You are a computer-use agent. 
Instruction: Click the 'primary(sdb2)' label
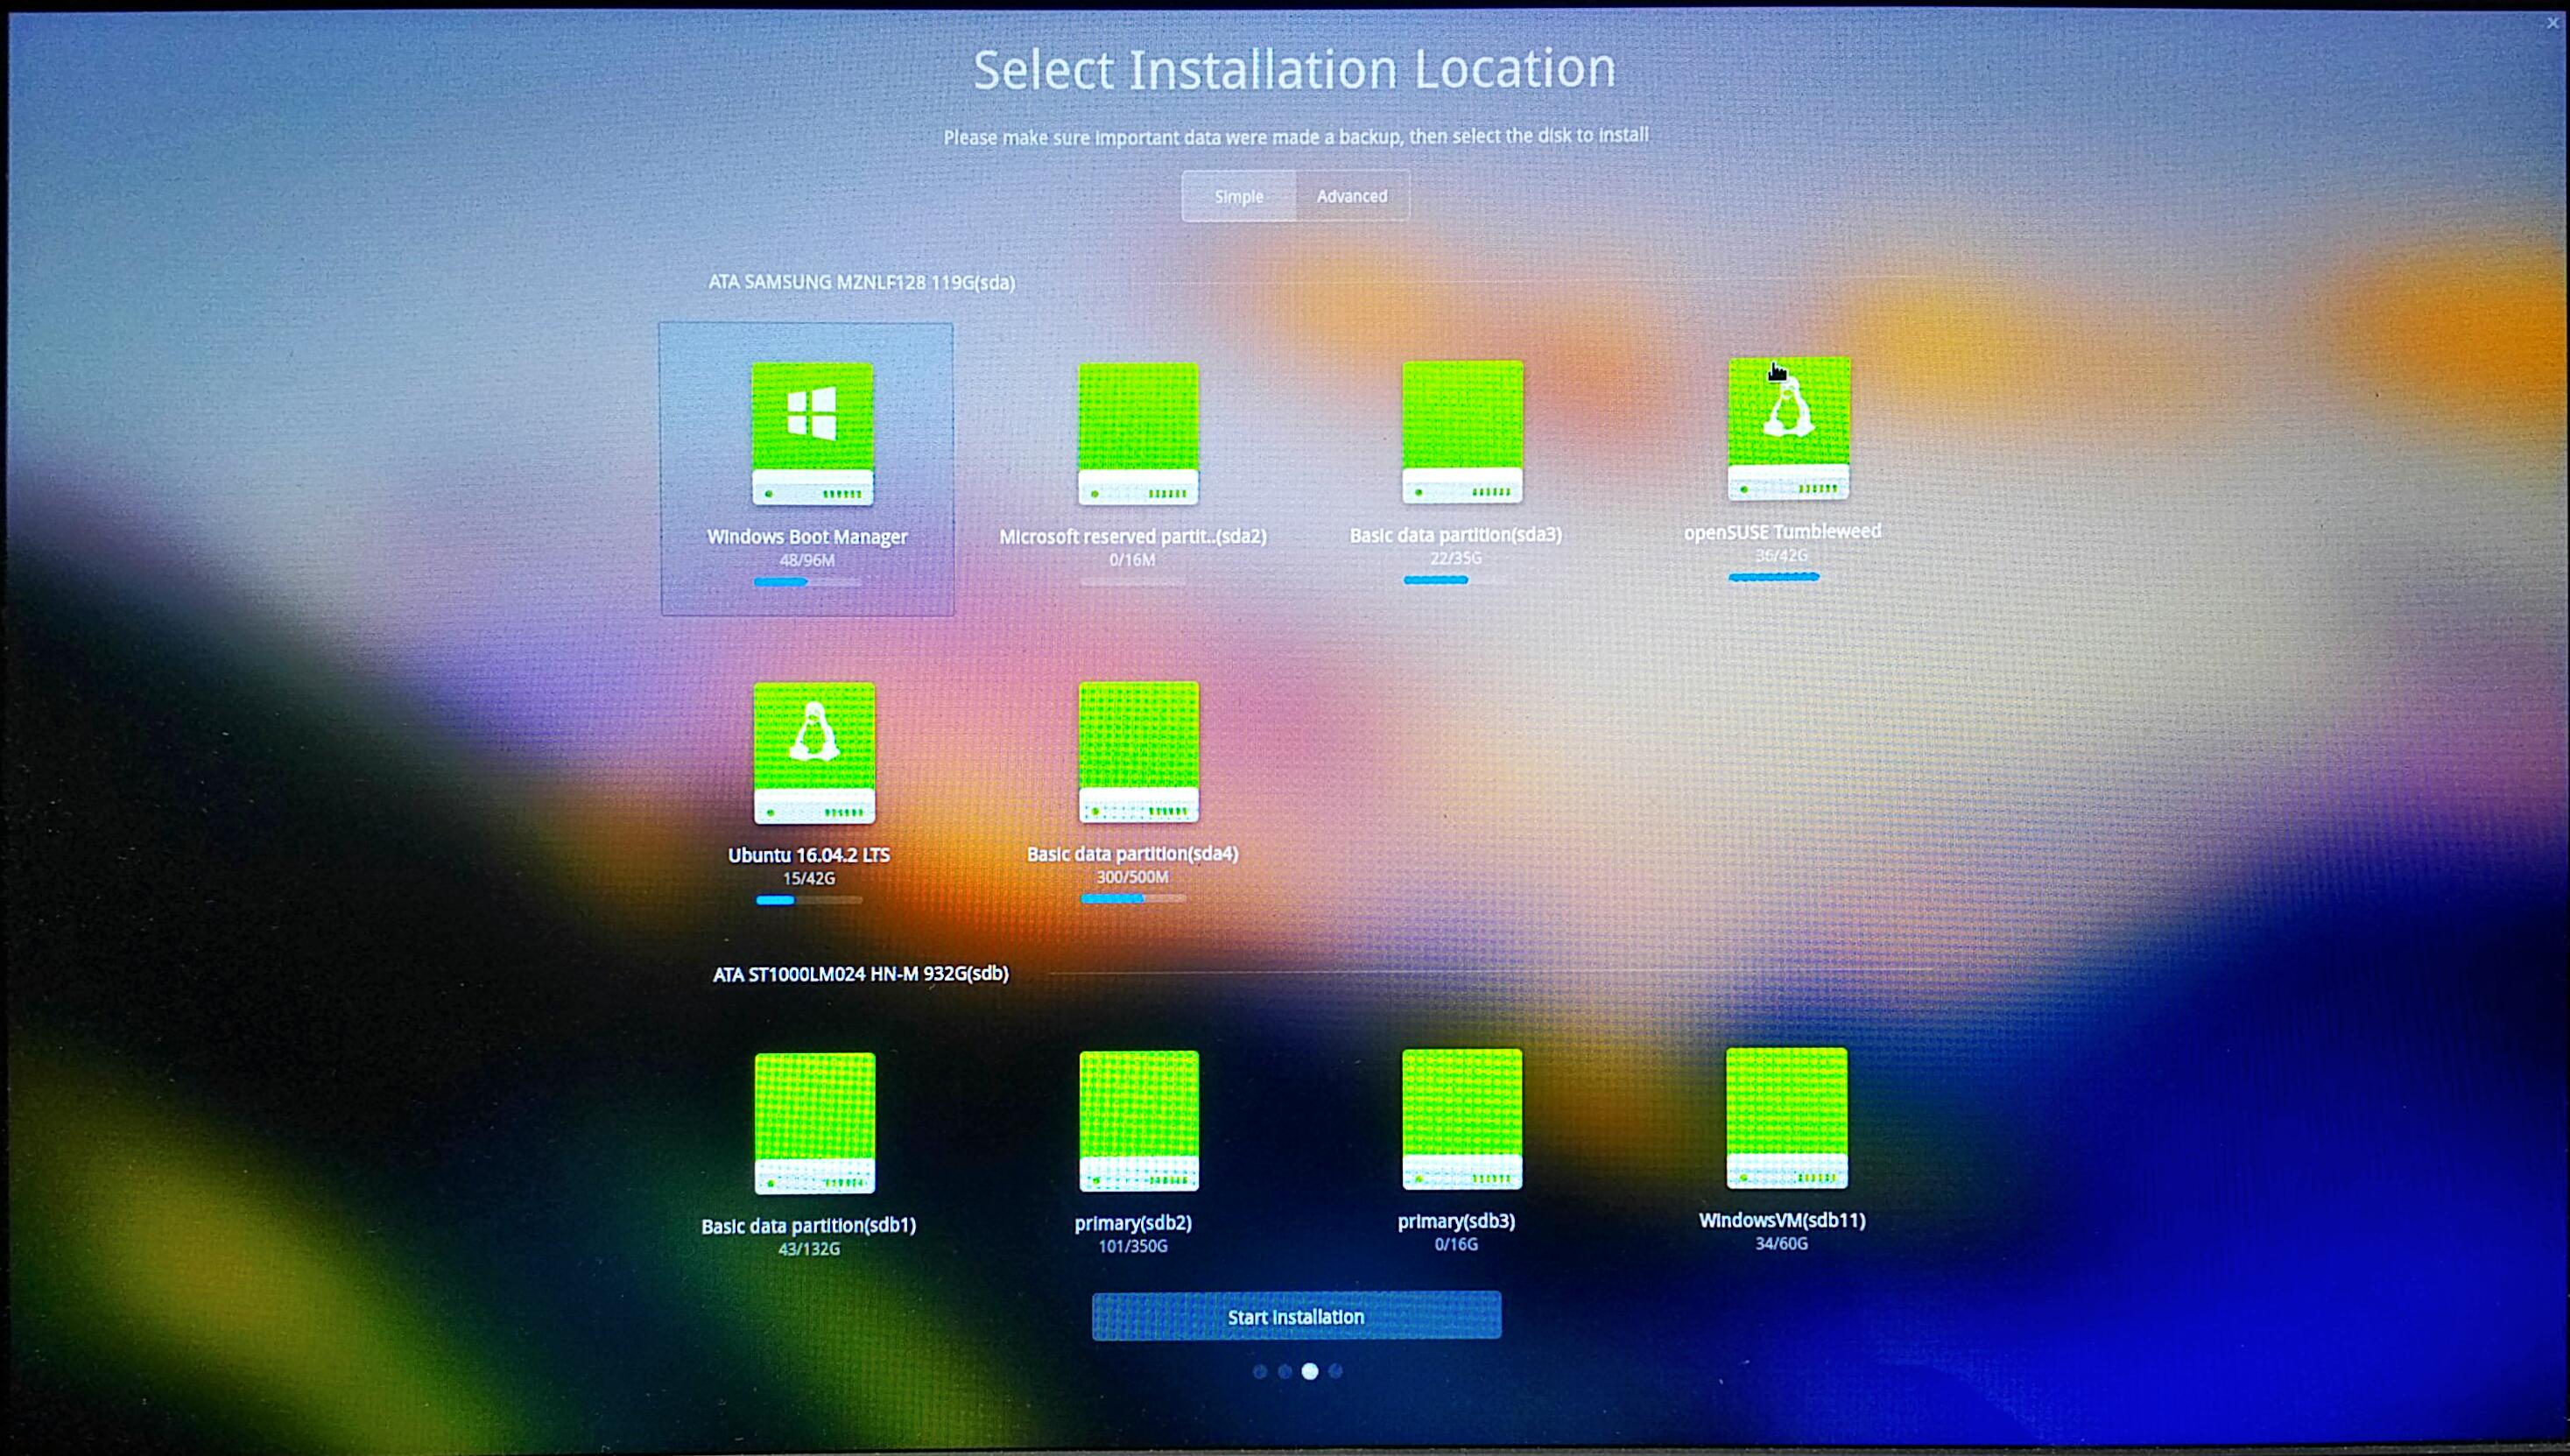coord(1133,1223)
